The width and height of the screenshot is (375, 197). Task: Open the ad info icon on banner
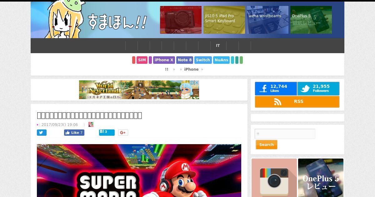pyautogui.click(x=192, y=83)
